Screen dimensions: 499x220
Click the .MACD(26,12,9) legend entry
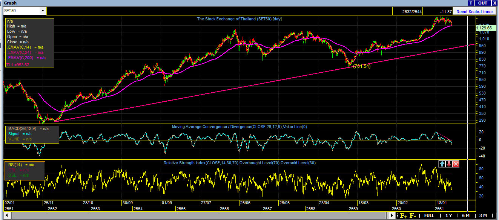[28, 128]
